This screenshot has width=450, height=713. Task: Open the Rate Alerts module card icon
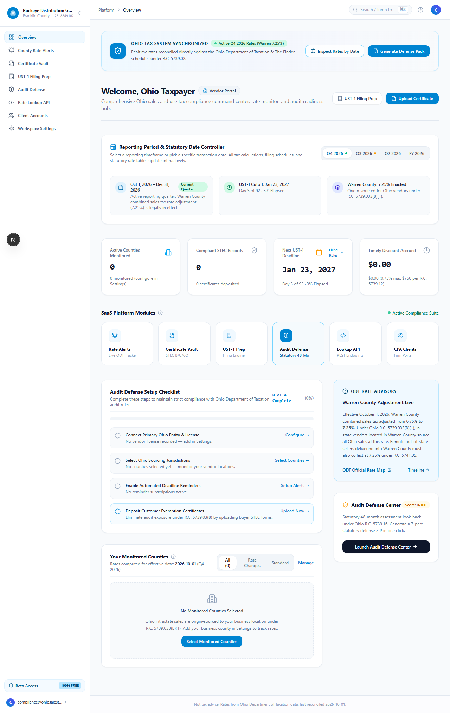point(115,336)
